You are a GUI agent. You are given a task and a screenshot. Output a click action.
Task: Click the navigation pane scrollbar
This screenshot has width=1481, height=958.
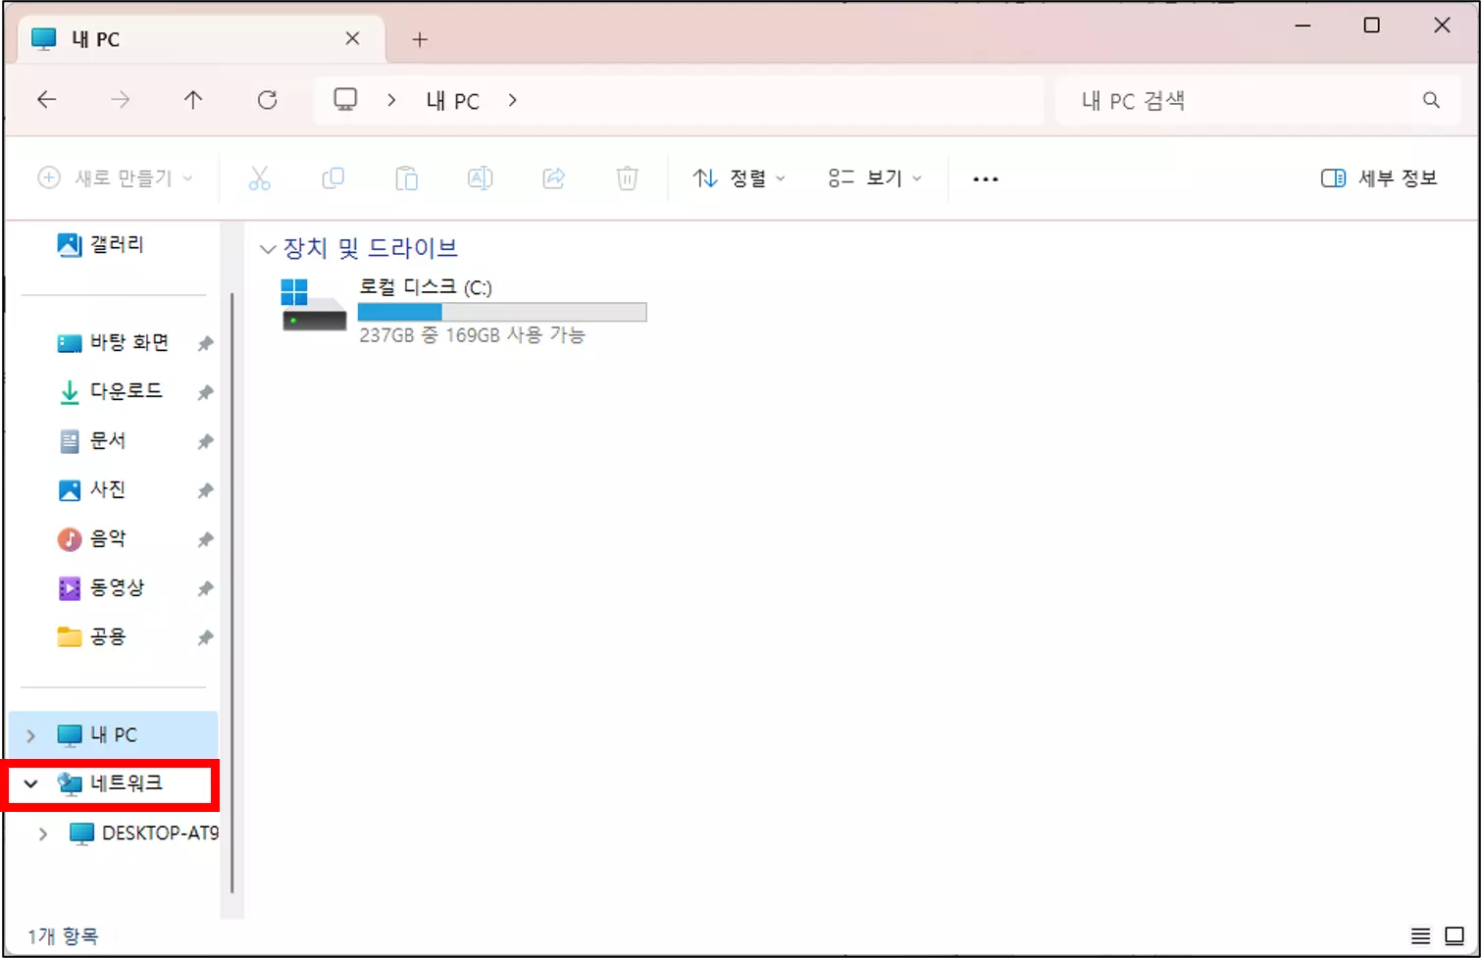tap(232, 593)
